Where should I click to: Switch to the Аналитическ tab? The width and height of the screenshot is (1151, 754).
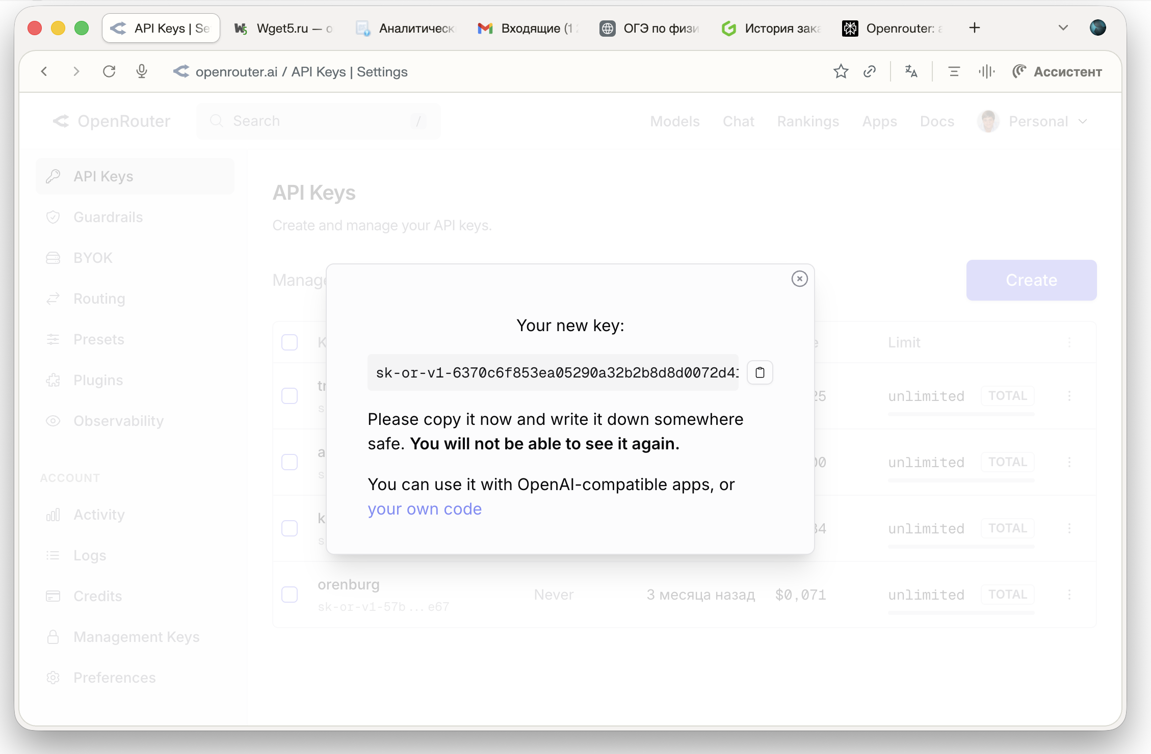[x=405, y=29]
